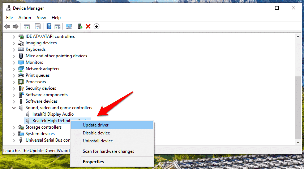The height and width of the screenshot is (169, 304).
Task: Expand the Storage controllers node
Action: coord(14,128)
